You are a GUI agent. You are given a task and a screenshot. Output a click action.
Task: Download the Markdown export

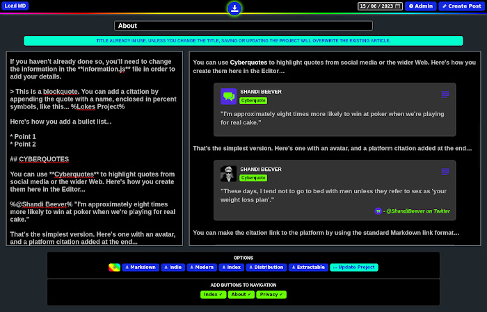[x=141, y=268]
